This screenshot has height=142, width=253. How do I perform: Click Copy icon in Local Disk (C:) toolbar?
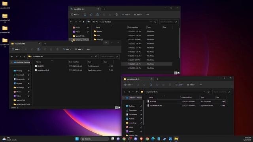91,15
